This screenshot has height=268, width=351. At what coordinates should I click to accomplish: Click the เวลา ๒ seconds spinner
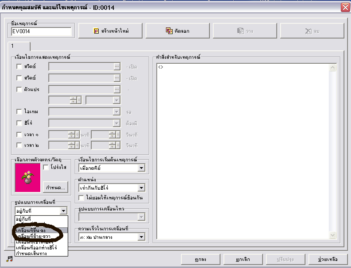click(112, 145)
